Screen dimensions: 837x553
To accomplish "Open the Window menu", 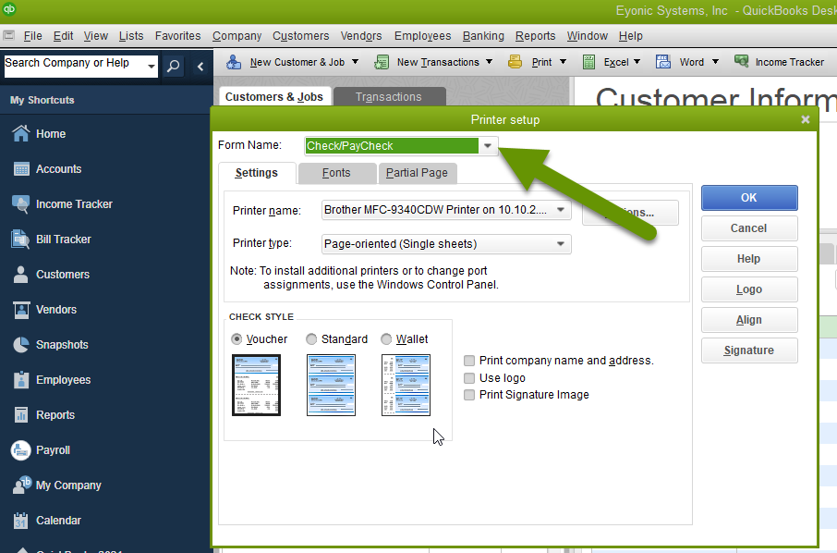I will coord(588,36).
